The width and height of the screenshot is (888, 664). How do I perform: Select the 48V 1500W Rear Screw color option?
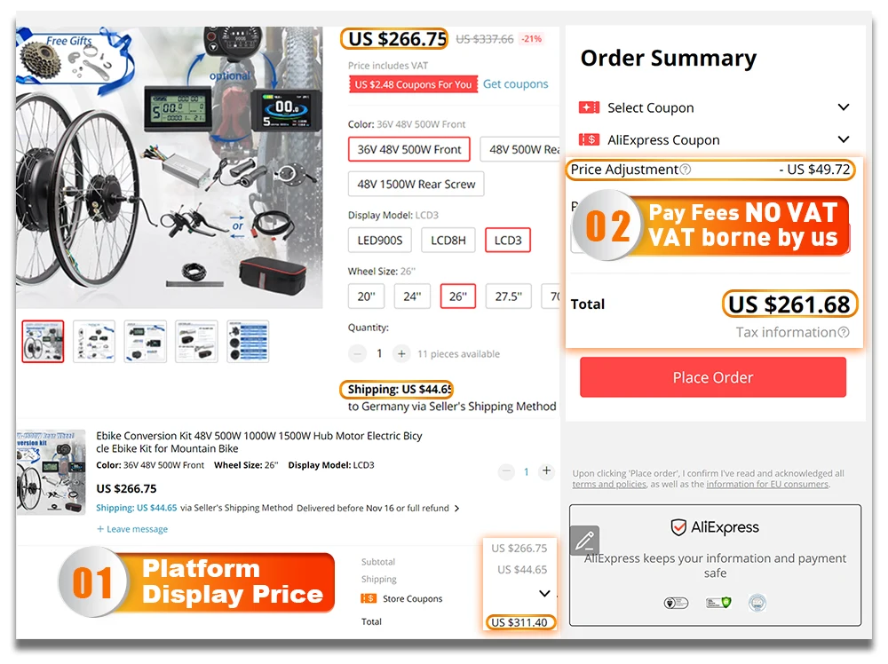point(416,184)
